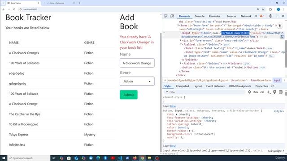287x161 pixels.
Task: Open Chrome profile avatar icon
Action: point(278,9)
